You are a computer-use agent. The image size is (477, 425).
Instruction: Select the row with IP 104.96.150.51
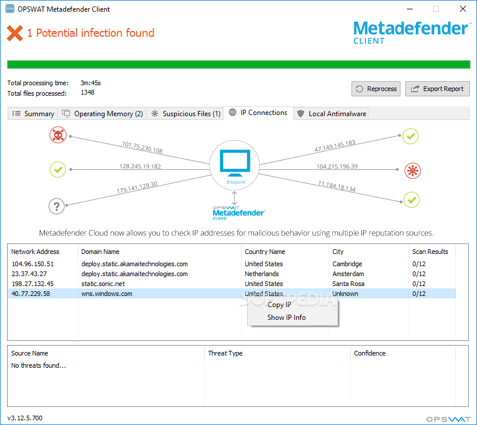click(232, 264)
